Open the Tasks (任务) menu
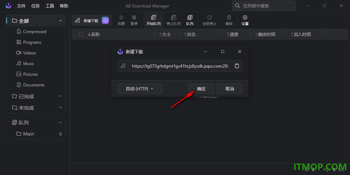The image size is (350, 175). pos(36,6)
